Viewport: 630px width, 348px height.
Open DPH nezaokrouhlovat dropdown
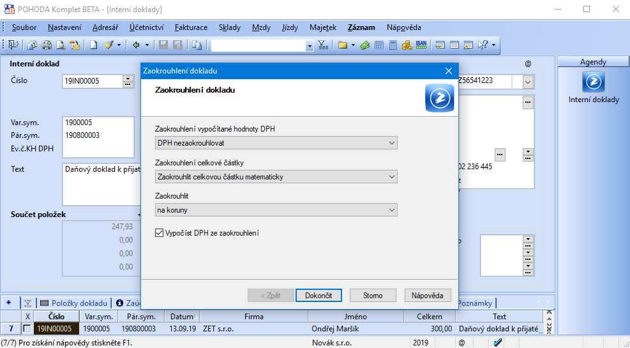[276, 142]
